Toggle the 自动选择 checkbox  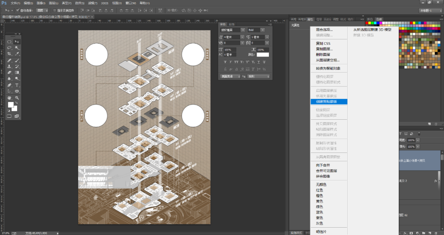[18, 10]
